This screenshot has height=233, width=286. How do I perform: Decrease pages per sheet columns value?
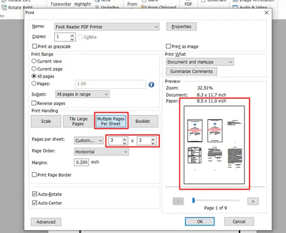[x=125, y=143]
